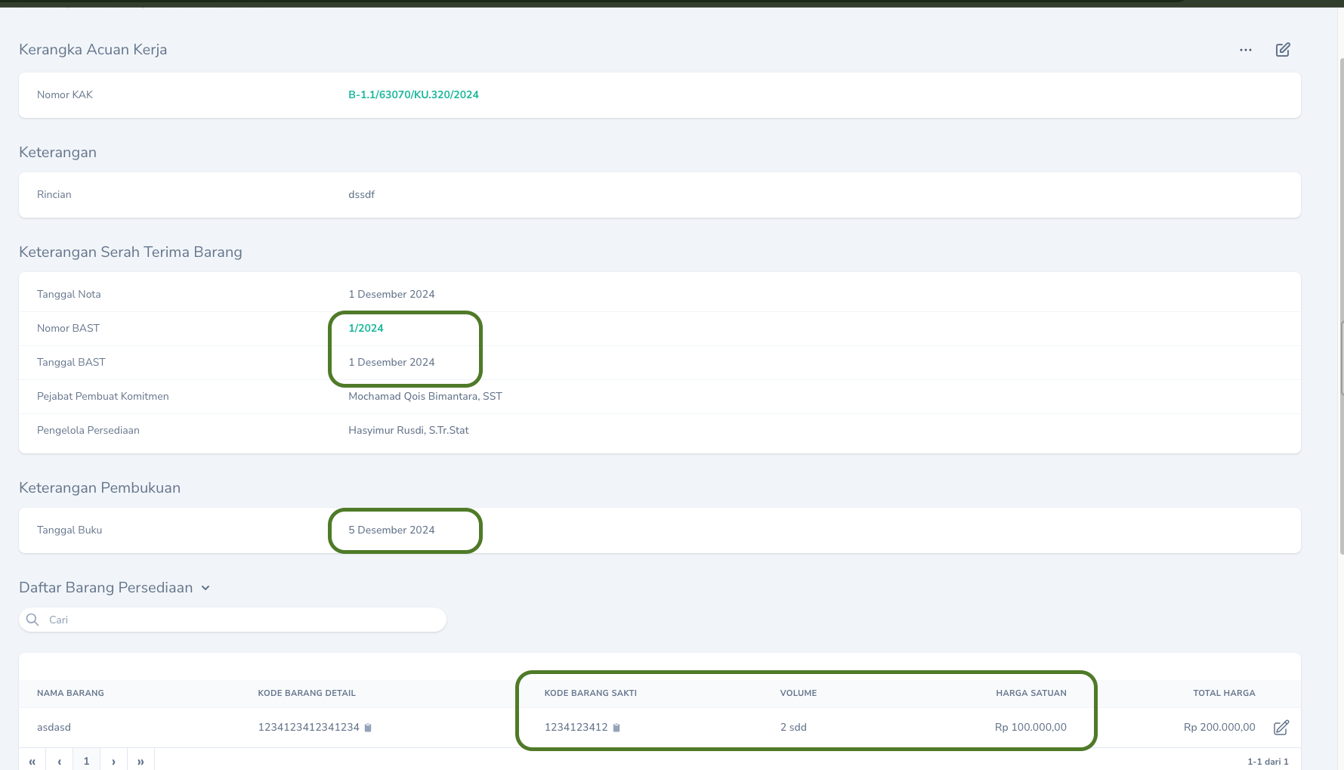Screen dimensions: 1344x770
Task: Click the 1-1 dari 1 record count
Action: tap(1268, 761)
